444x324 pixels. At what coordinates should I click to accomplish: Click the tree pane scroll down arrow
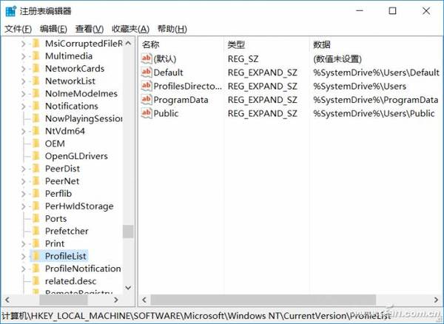[x=128, y=288]
